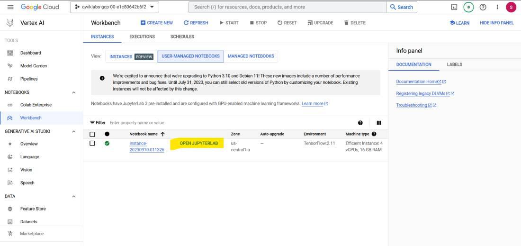Switch to the LABELS info tab

click(455, 64)
